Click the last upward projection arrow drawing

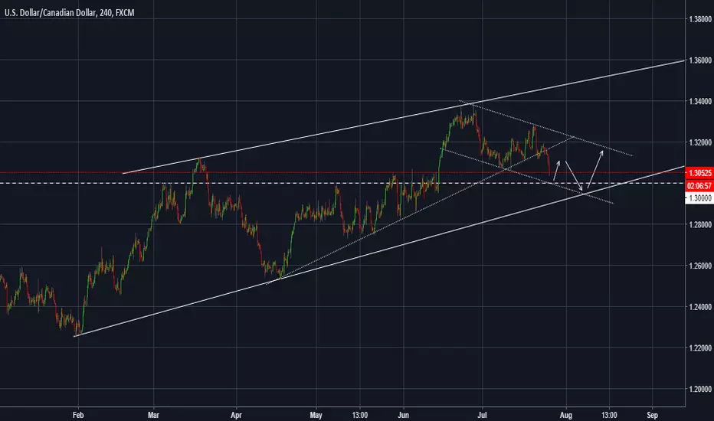tap(595, 169)
